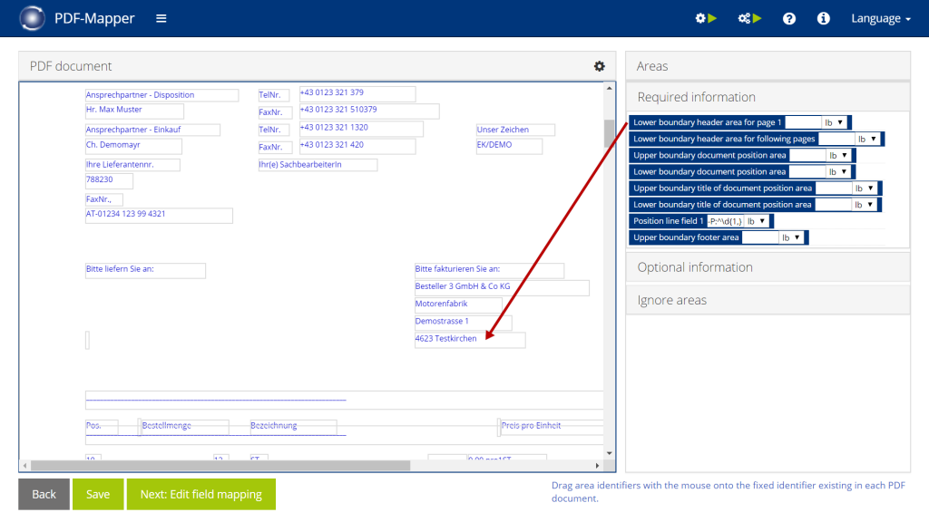Image resolution: width=929 pixels, height=522 pixels.
Task: Select the 'Besteller 3 GmbH & Co KG' field
Action: click(x=502, y=287)
